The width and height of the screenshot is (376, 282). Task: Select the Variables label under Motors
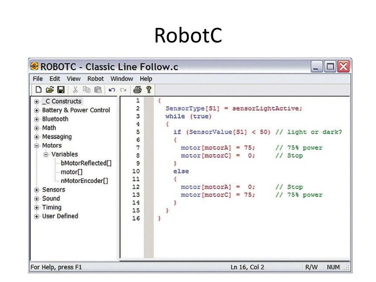pos(65,154)
